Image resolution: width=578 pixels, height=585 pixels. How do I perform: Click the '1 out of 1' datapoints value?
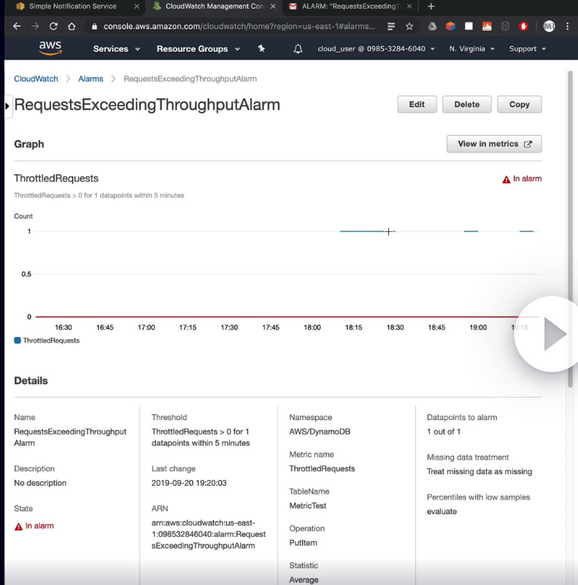pos(444,432)
